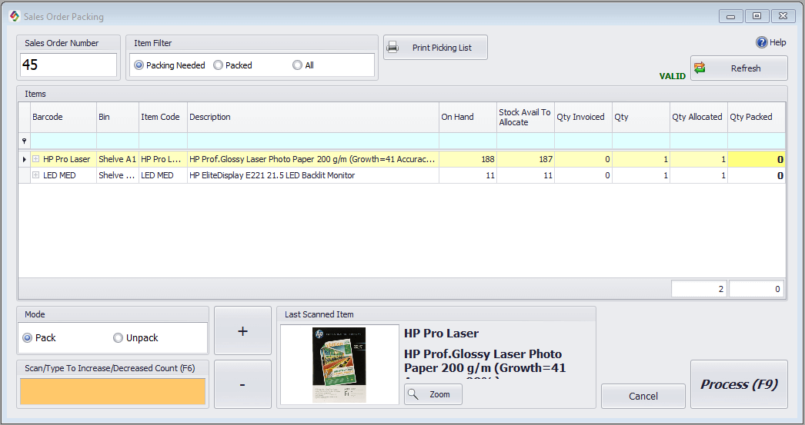Click the plus button to increase count
805x425 pixels.
pos(243,330)
